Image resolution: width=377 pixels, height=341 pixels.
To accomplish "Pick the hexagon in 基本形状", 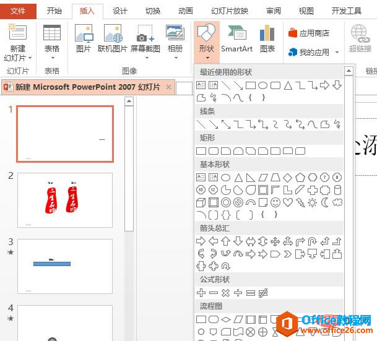I will (x=313, y=178).
